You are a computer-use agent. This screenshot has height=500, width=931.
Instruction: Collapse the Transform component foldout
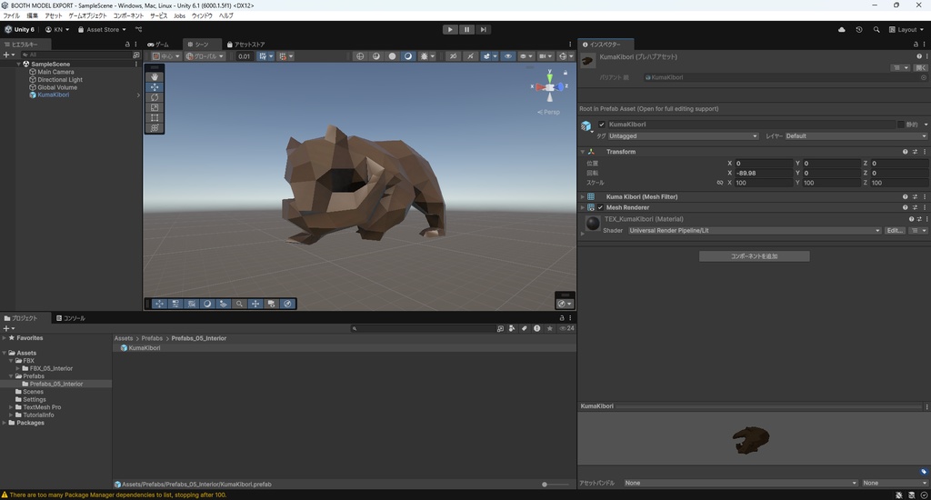click(x=583, y=152)
